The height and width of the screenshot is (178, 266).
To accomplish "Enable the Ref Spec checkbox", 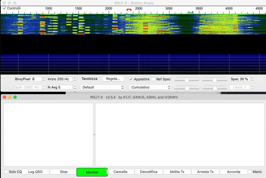I will tap(154, 79).
